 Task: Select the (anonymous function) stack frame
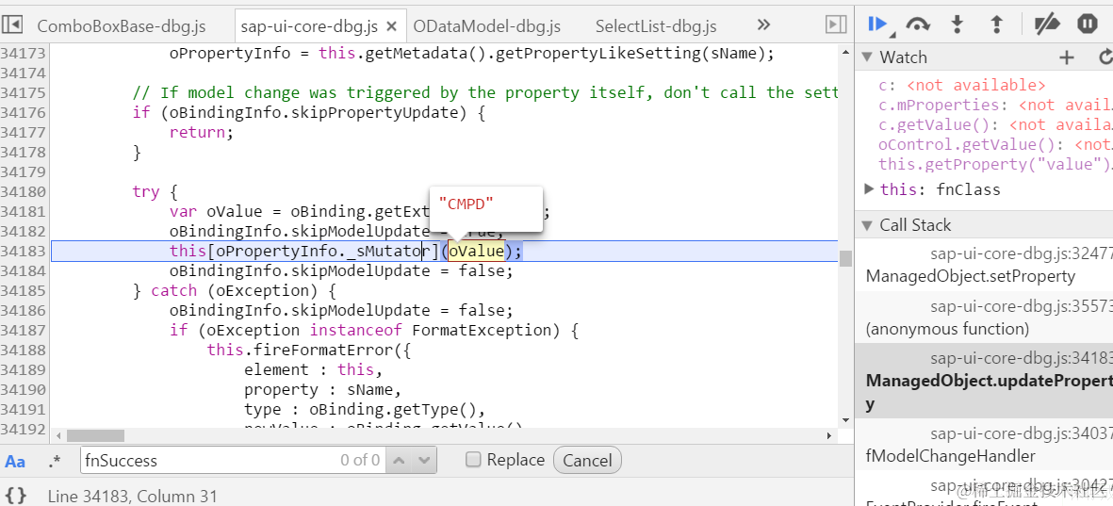pos(984,318)
